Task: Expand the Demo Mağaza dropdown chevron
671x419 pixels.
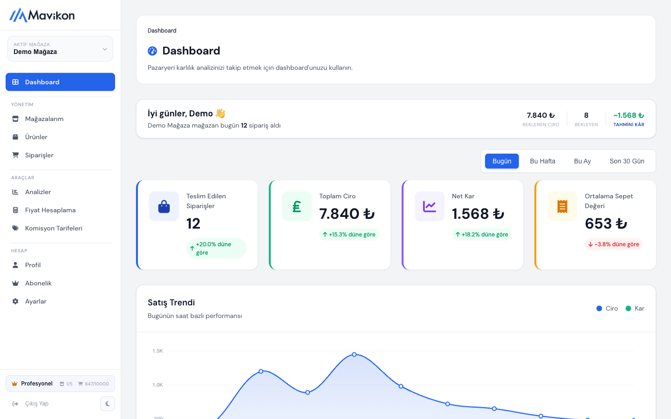Action: tap(105, 48)
